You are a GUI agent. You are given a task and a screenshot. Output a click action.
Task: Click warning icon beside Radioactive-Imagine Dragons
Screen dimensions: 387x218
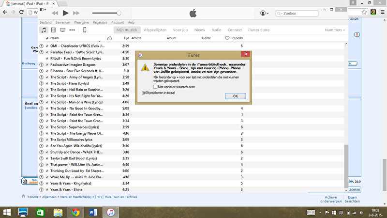click(41, 64)
